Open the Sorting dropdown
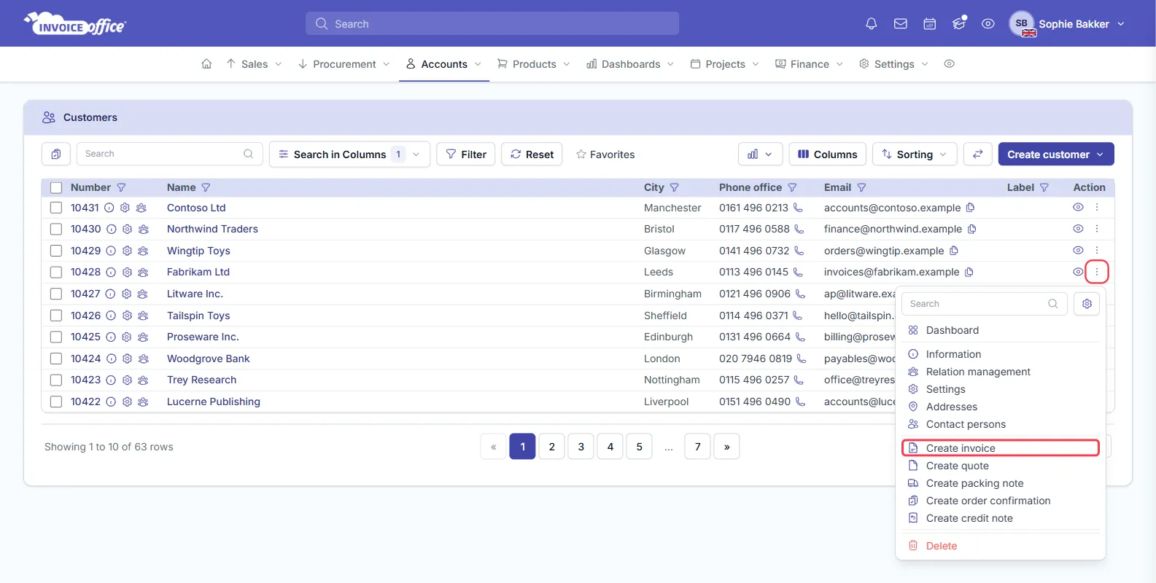1156x583 pixels. [x=915, y=154]
